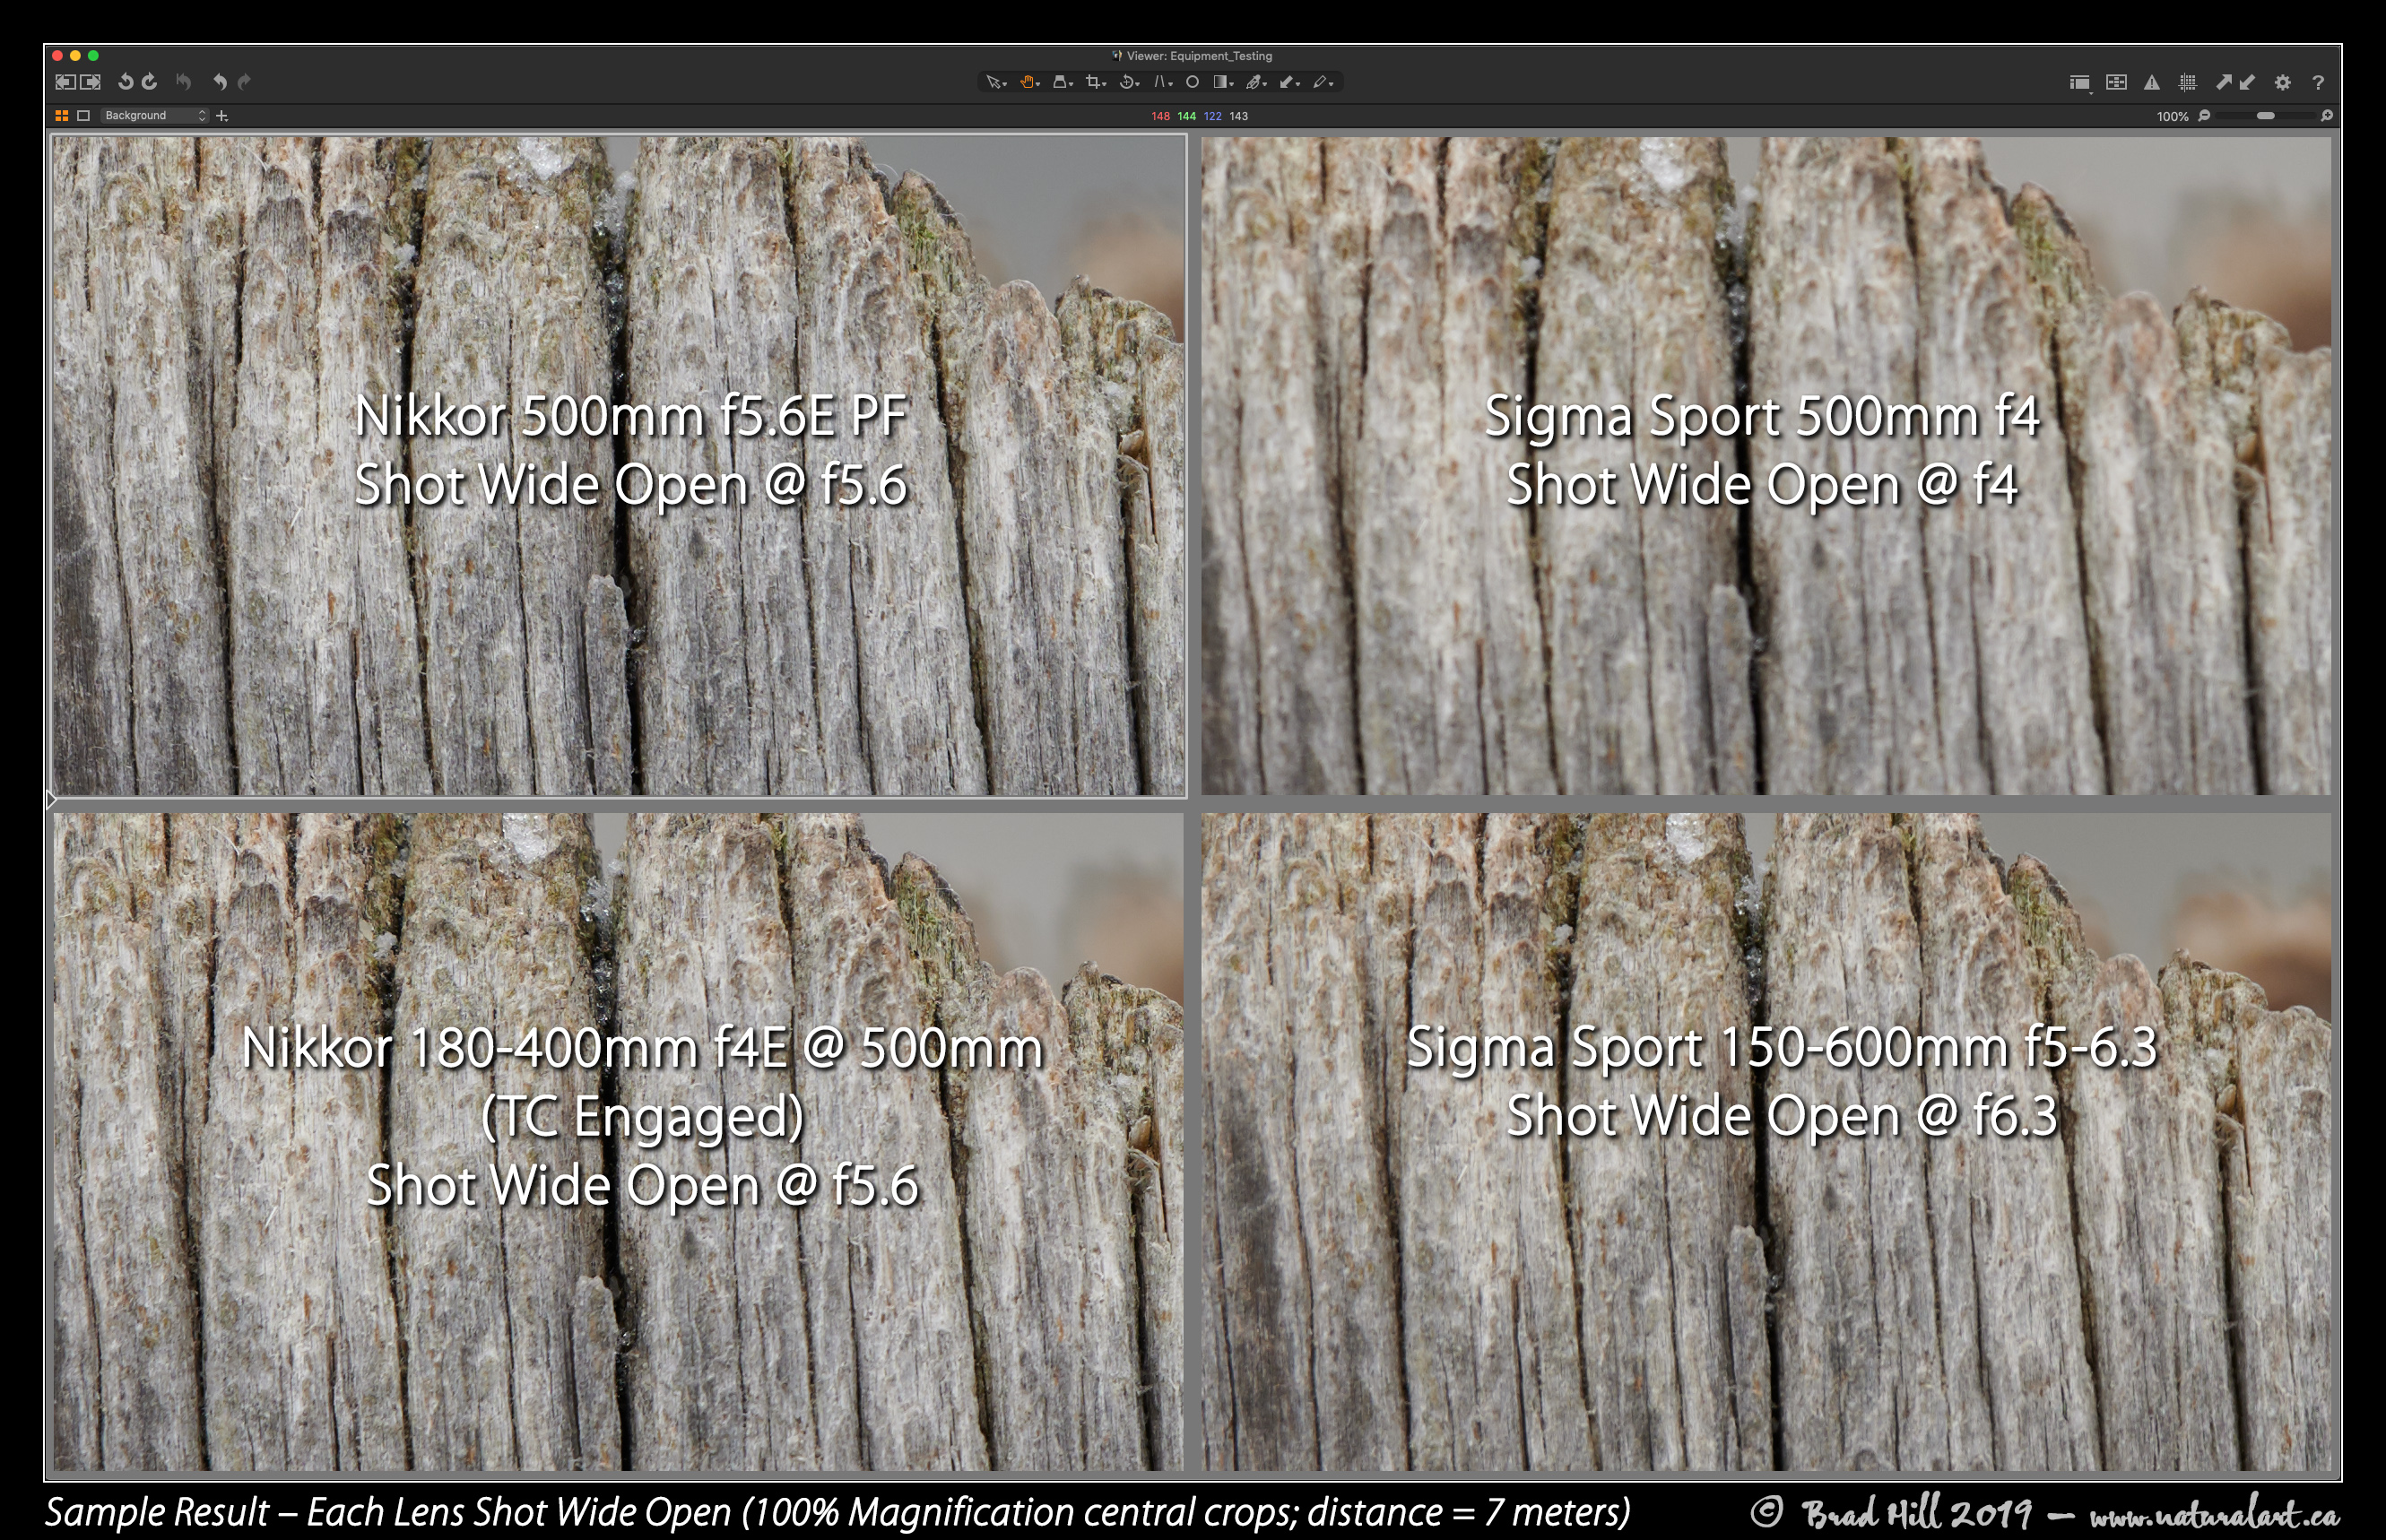Expand annotation tool options arrow
Viewport: 2386px width, 1540px height.
tap(1332, 85)
